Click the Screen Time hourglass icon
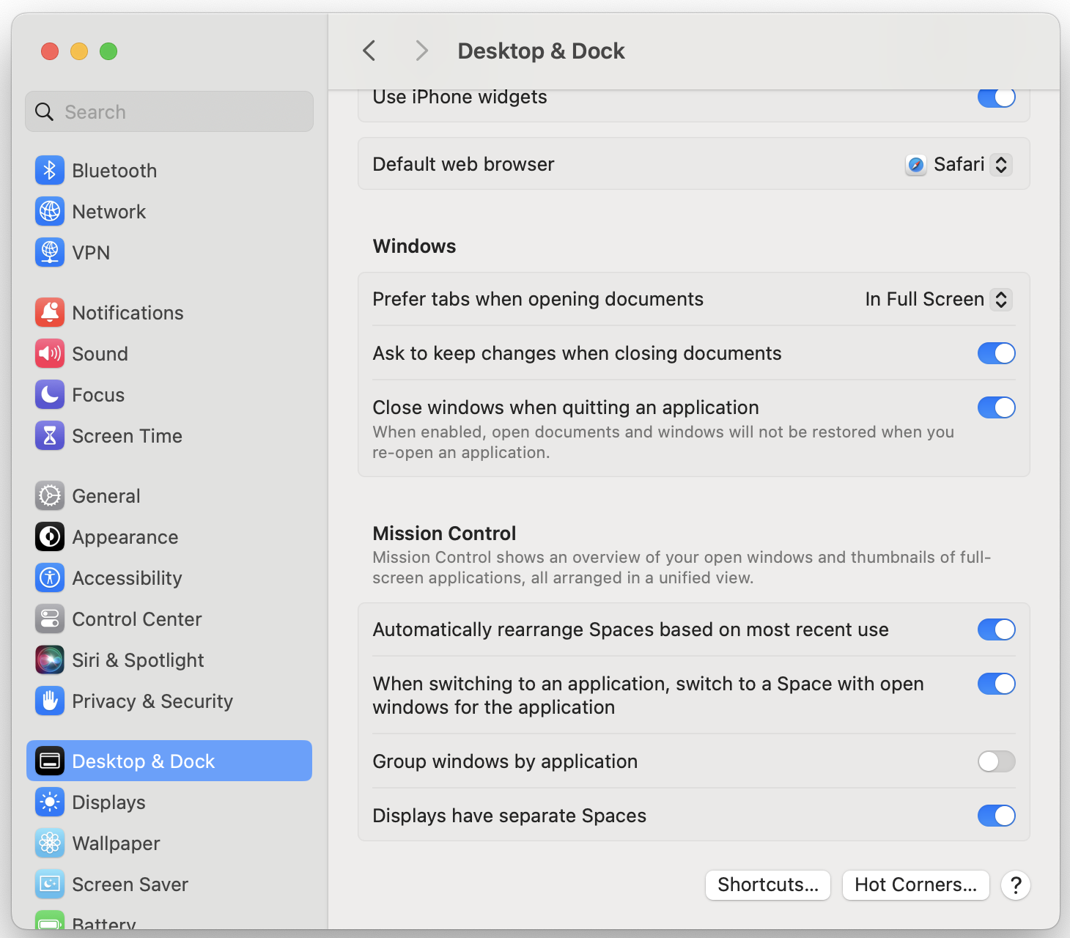 (50, 436)
